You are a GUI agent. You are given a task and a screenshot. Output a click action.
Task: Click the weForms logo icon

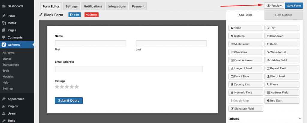coord(4,45)
